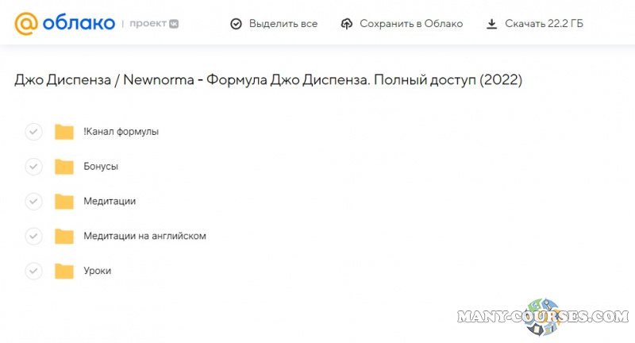
Task: Open the Медитации на английском folder icon
Action: click(64, 237)
